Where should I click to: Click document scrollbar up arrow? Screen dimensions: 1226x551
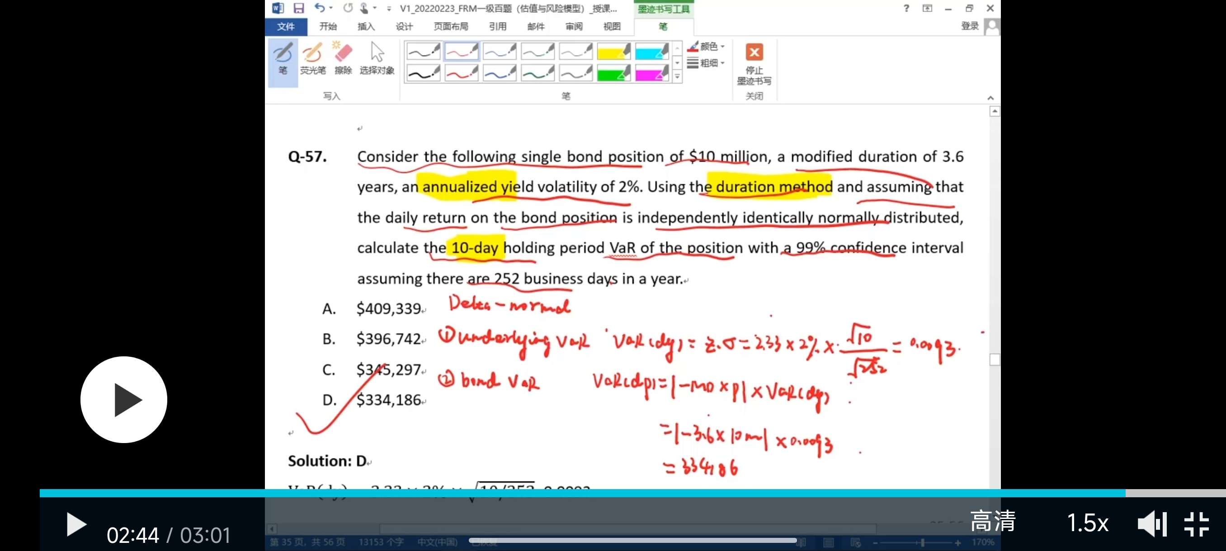click(x=994, y=111)
